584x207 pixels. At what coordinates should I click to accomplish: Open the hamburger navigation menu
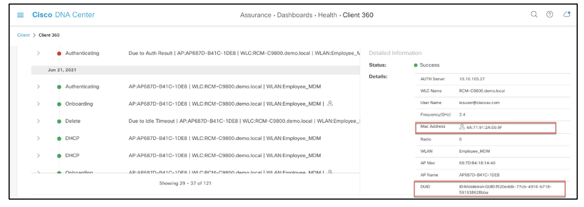pyautogui.click(x=20, y=15)
